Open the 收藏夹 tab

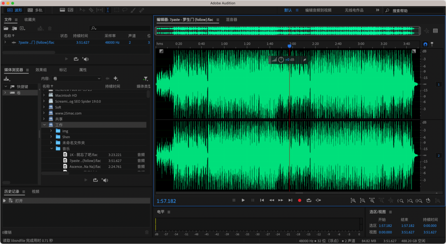coord(30,20)
